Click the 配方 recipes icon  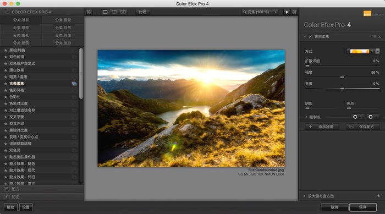point(7,189)
